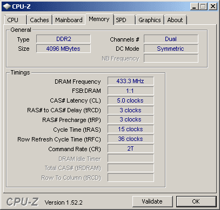Close the CPU-Z window

[x=213, y=6]
